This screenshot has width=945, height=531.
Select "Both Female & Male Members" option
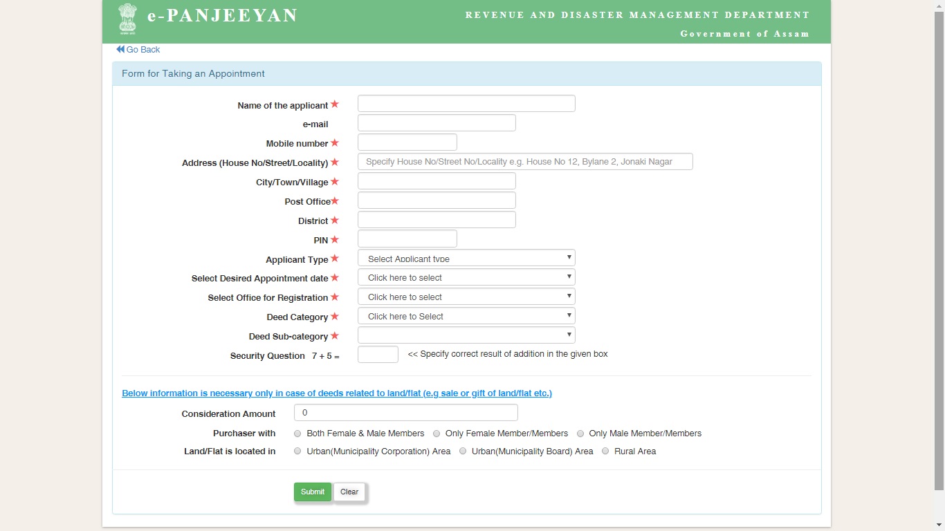click(297, 434)
